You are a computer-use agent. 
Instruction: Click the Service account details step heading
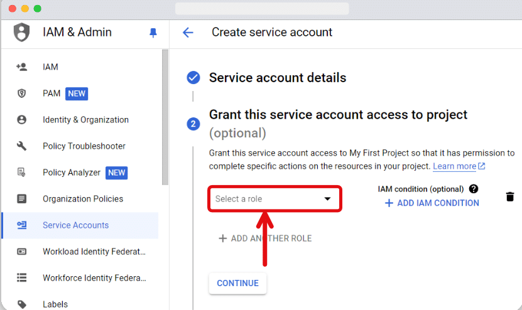[x=278, y=78]
